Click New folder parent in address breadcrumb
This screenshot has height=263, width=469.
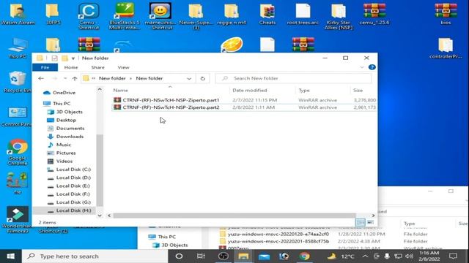pyautogui.click(x=112, y=78)
